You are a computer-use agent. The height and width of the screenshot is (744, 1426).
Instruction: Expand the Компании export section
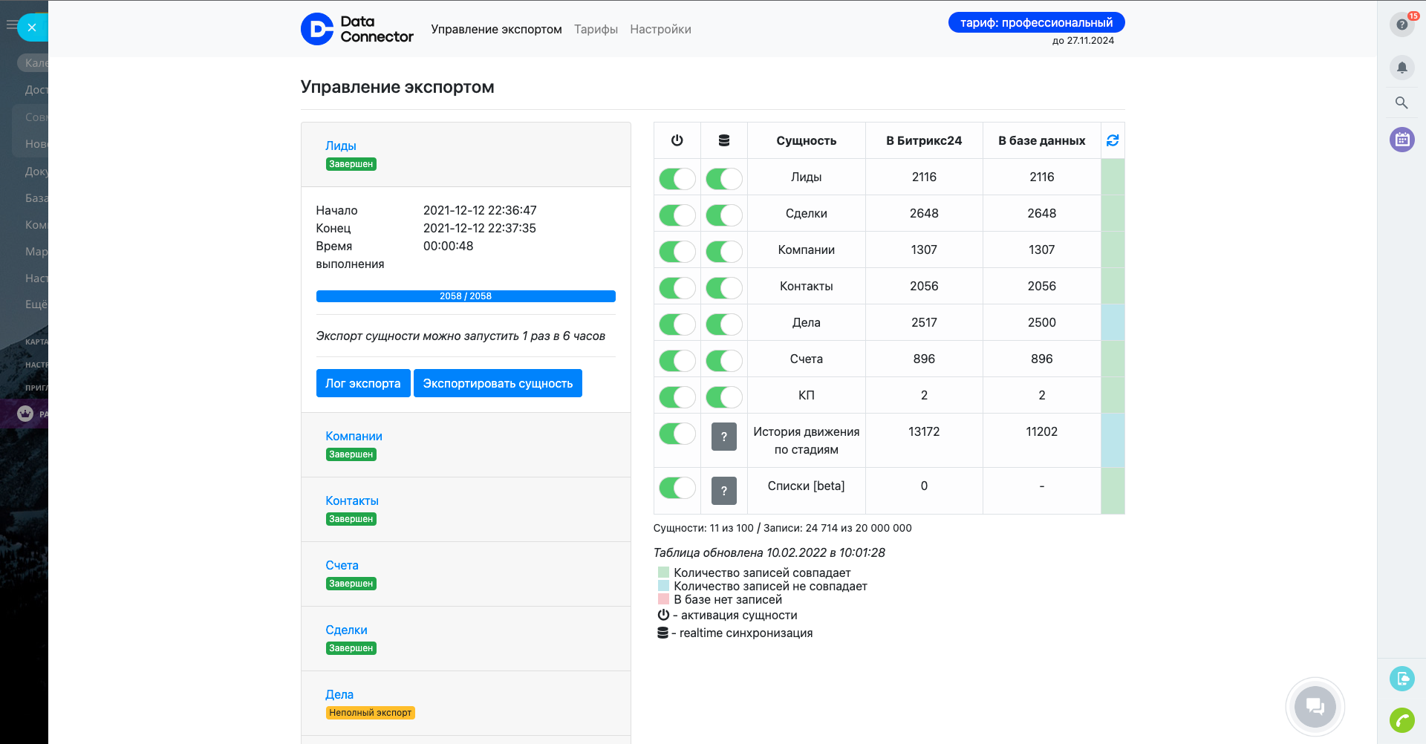pos(354,436)
